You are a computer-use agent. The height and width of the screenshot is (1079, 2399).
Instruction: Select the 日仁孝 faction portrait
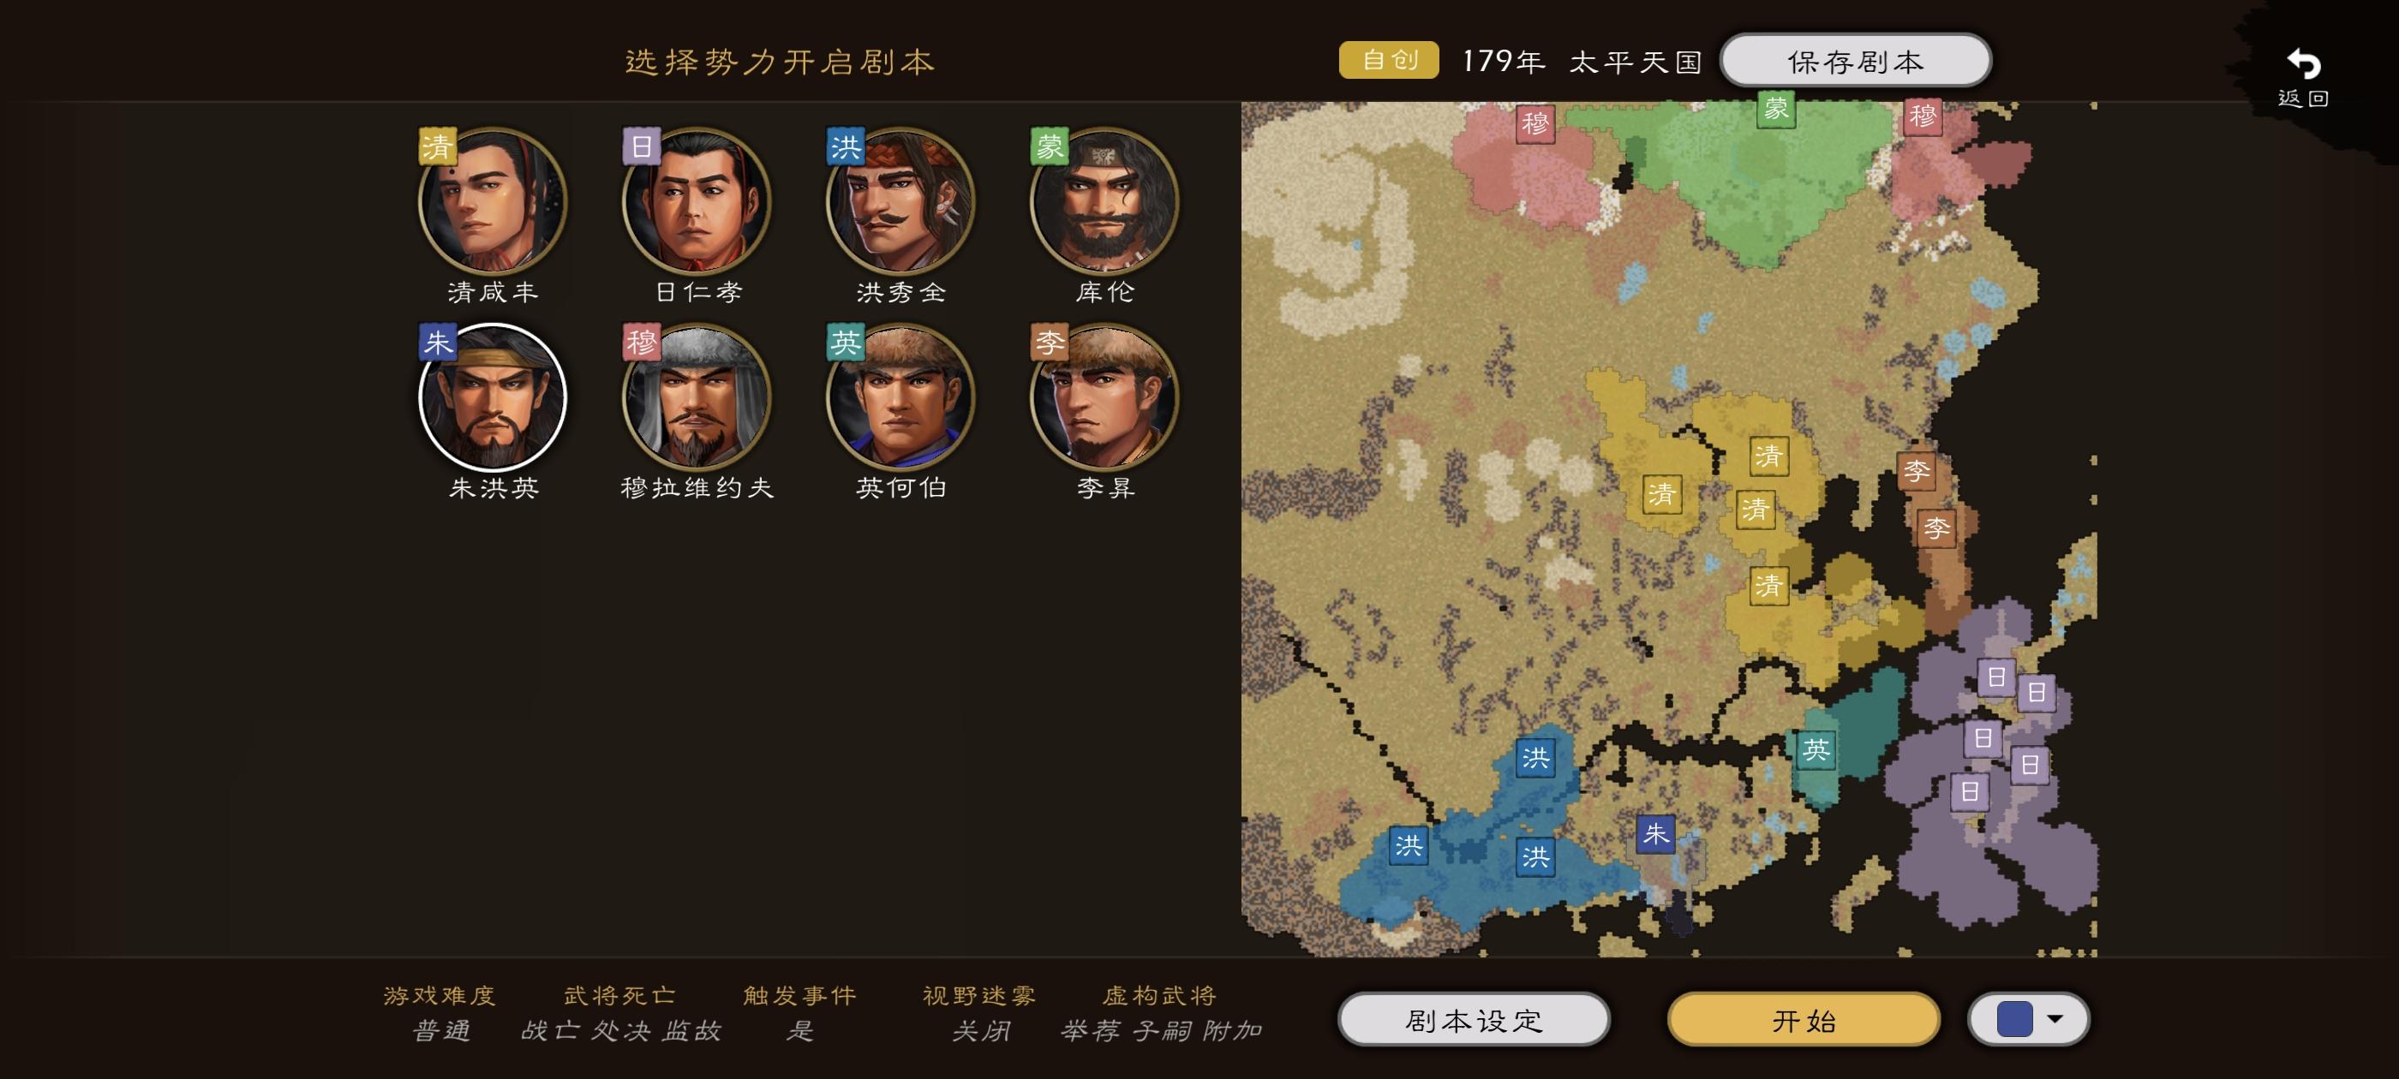697,201
